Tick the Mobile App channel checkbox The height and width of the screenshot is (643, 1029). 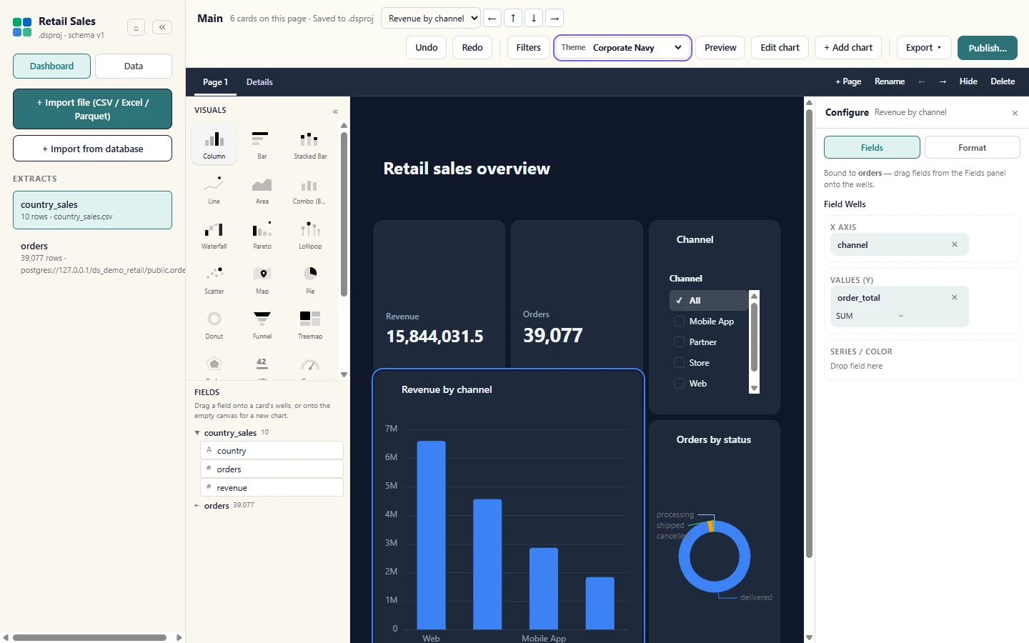click(x=679, y=321)
